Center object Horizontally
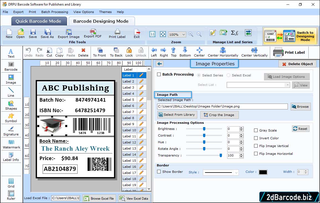Image resolution: width=320 pixels, height=203 pixels. click(223, 52)
